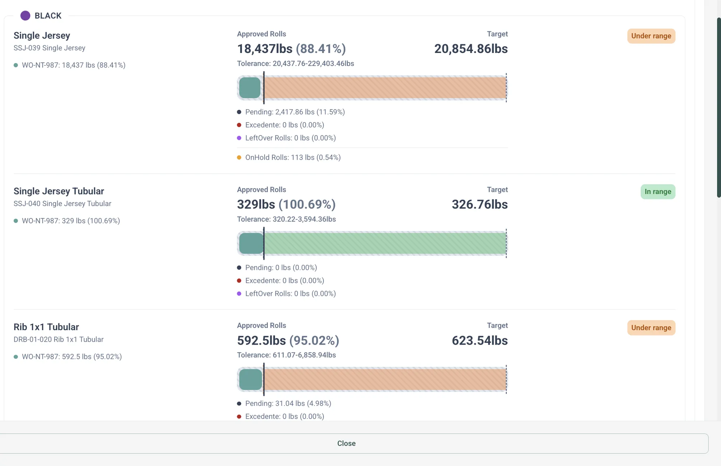Select WO-NT-987: 592.5 lbs (95.02%) entry

72,357
